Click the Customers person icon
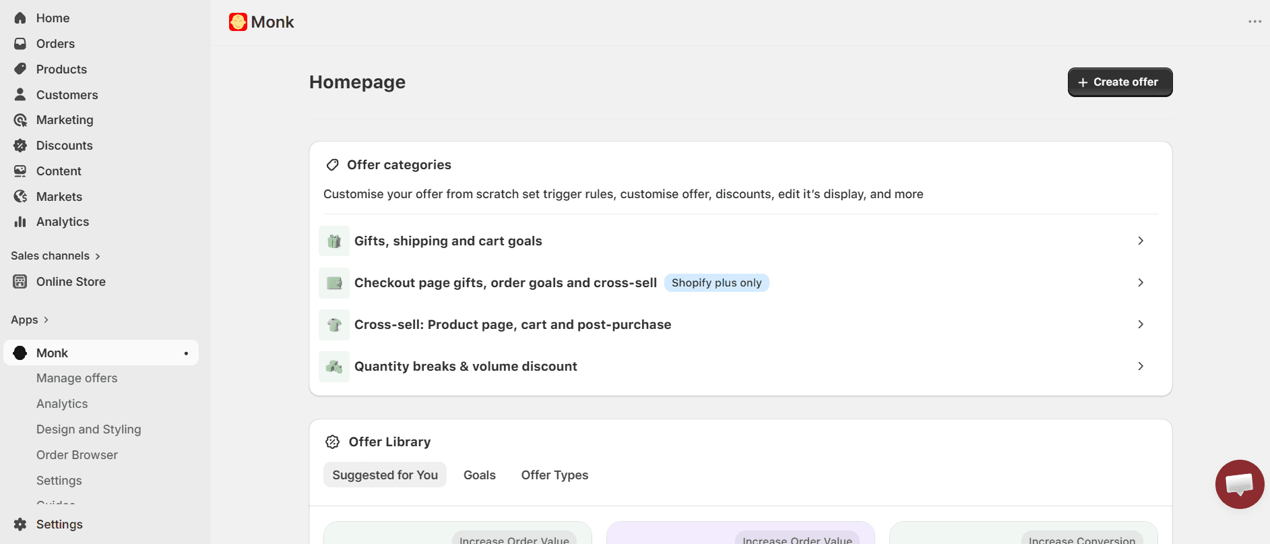Viewport: 1270px width, 544px height. pos(20,94)
